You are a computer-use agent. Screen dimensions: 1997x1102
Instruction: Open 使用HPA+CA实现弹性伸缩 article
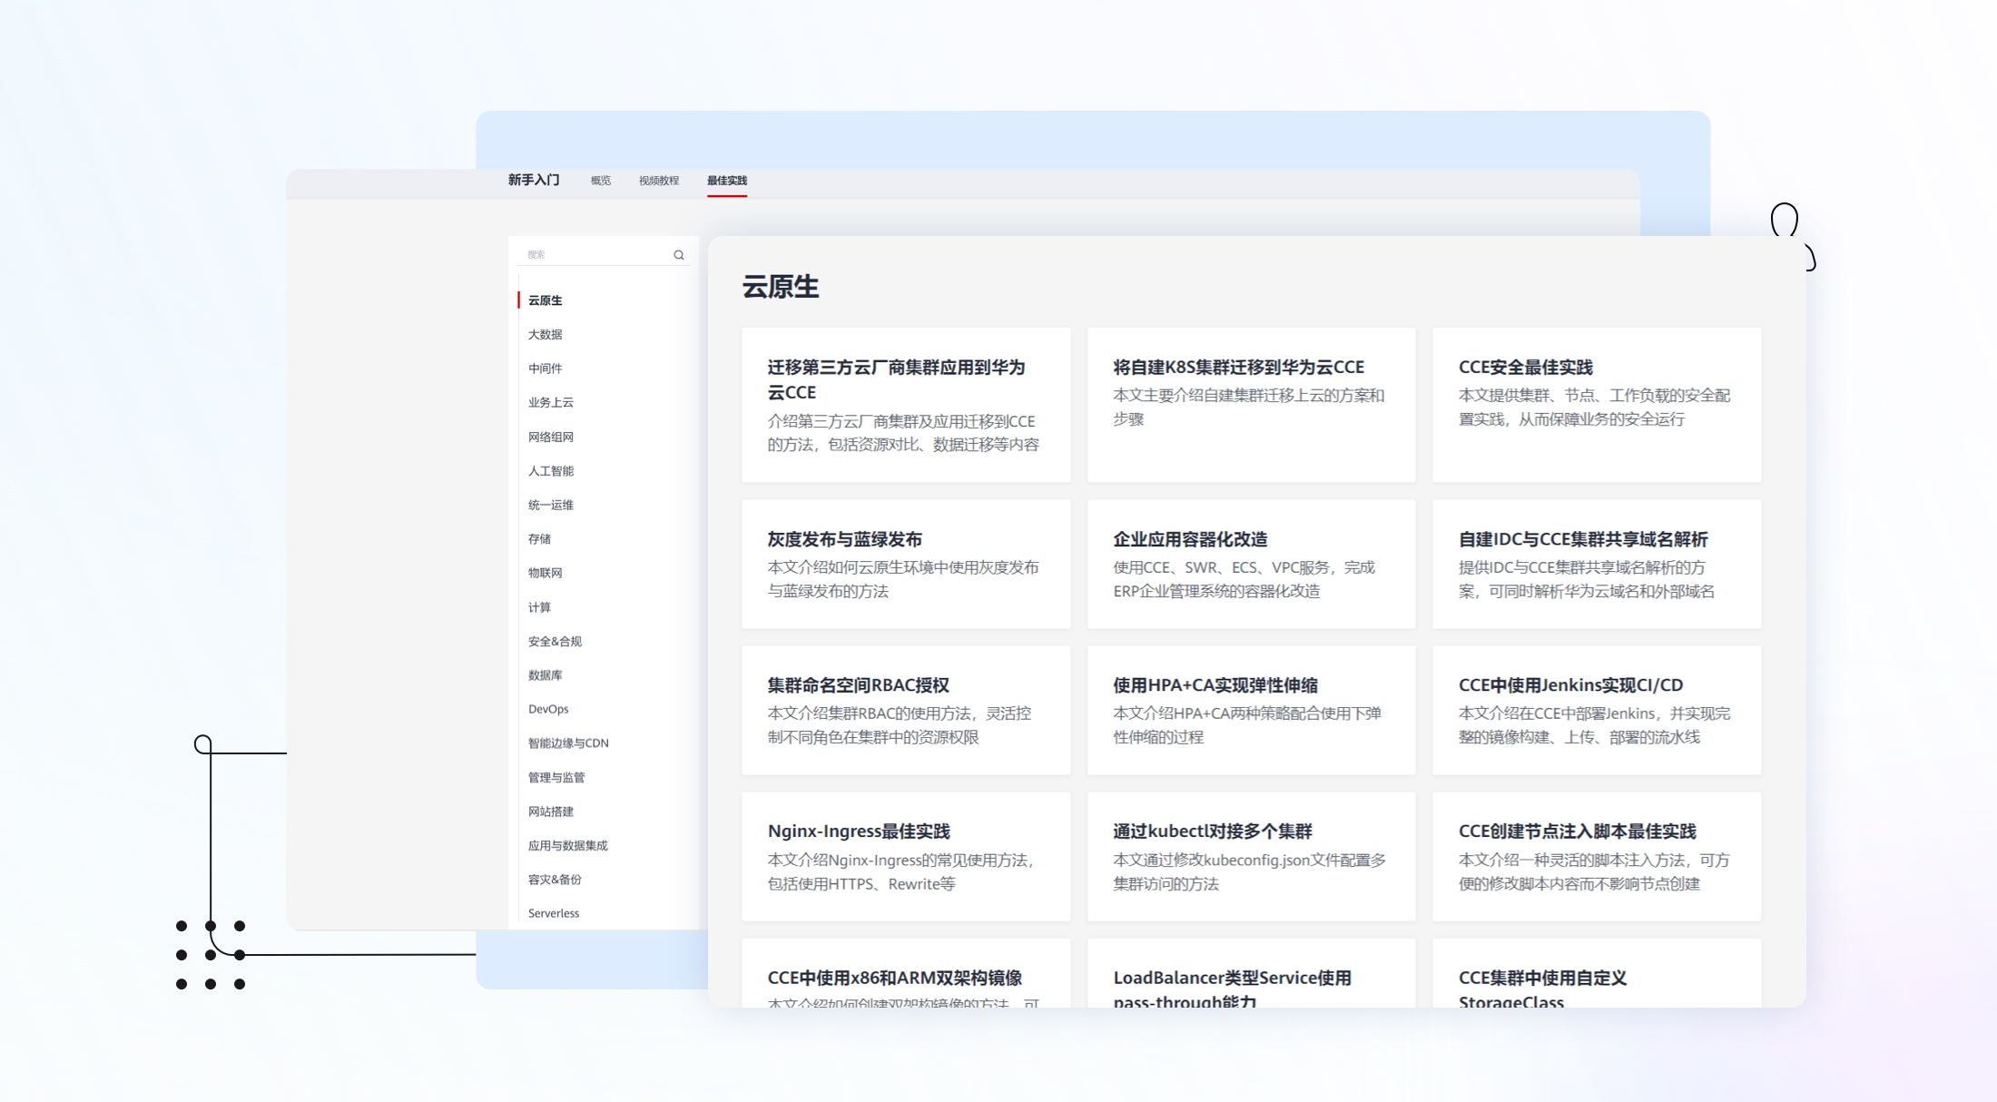pyautogui.click(x=1251, y=710)
